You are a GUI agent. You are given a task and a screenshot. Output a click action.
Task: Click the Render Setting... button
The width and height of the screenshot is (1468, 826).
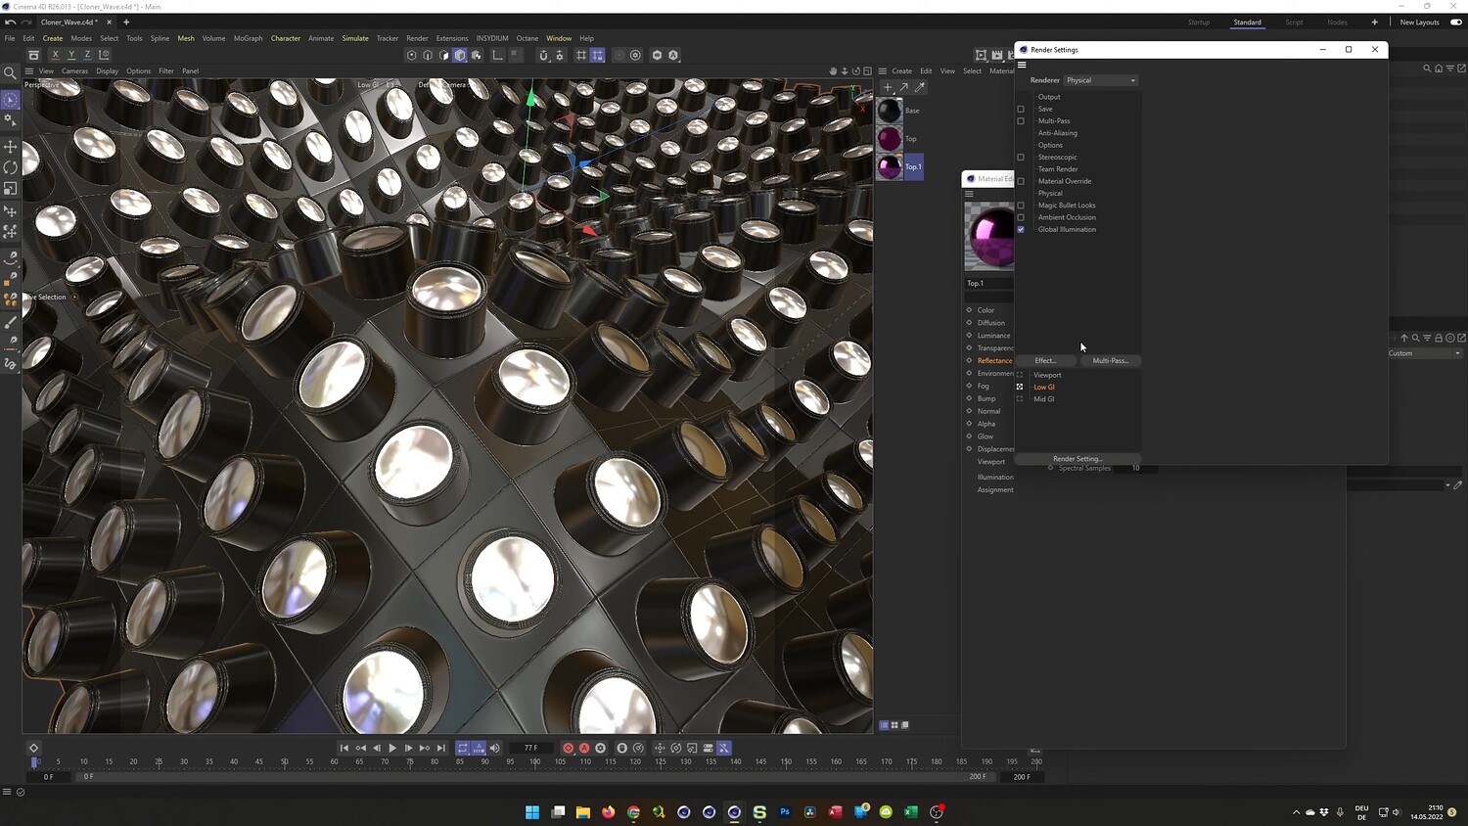pos(1078,459)
